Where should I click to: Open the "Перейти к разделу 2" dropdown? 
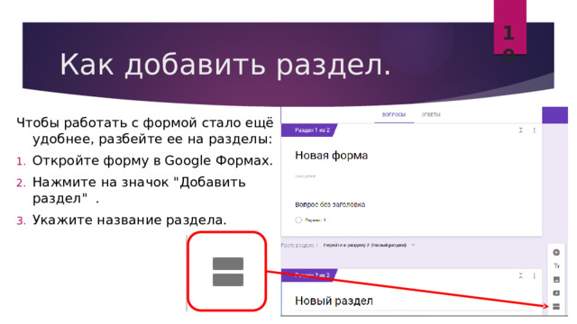coord(369,245)
